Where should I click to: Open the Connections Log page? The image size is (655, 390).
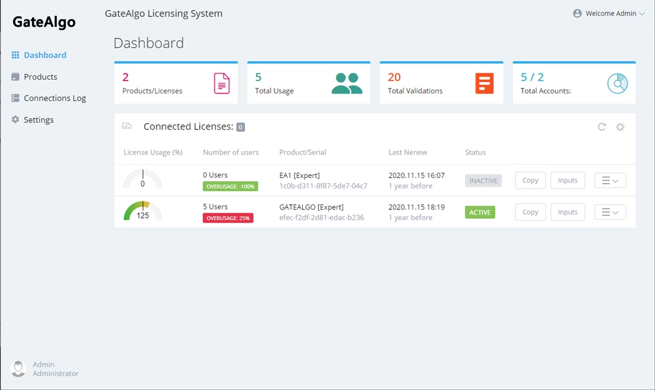(x=55, y=98)
